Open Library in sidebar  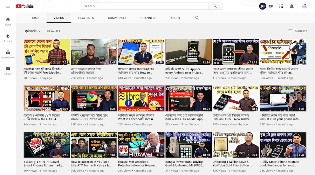click(8, 70)
